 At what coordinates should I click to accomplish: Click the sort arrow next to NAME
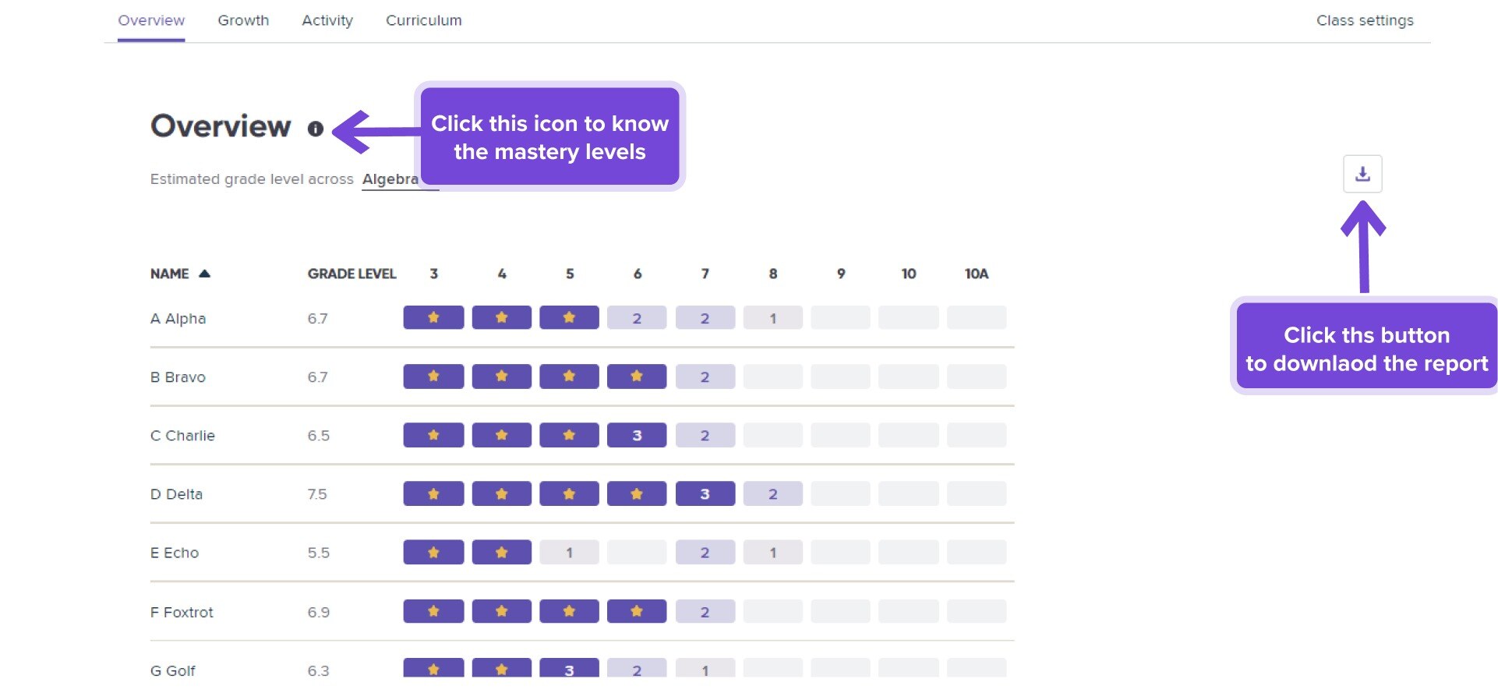[204, 274]
